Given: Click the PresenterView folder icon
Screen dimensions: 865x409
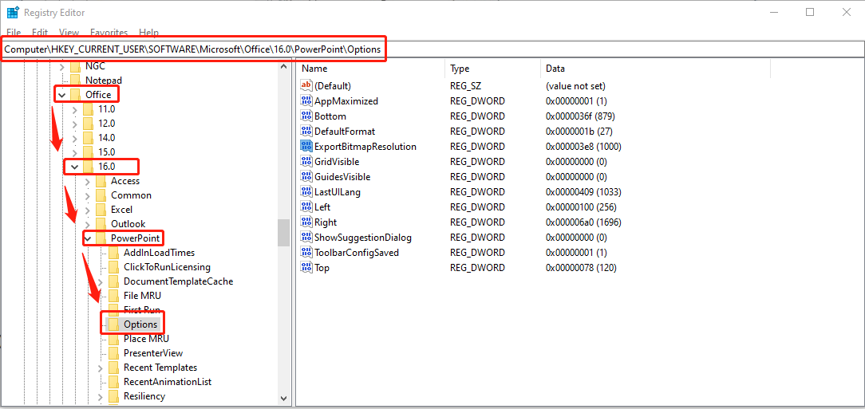Looking at the screenshot, I should click(x=113, y=352).
